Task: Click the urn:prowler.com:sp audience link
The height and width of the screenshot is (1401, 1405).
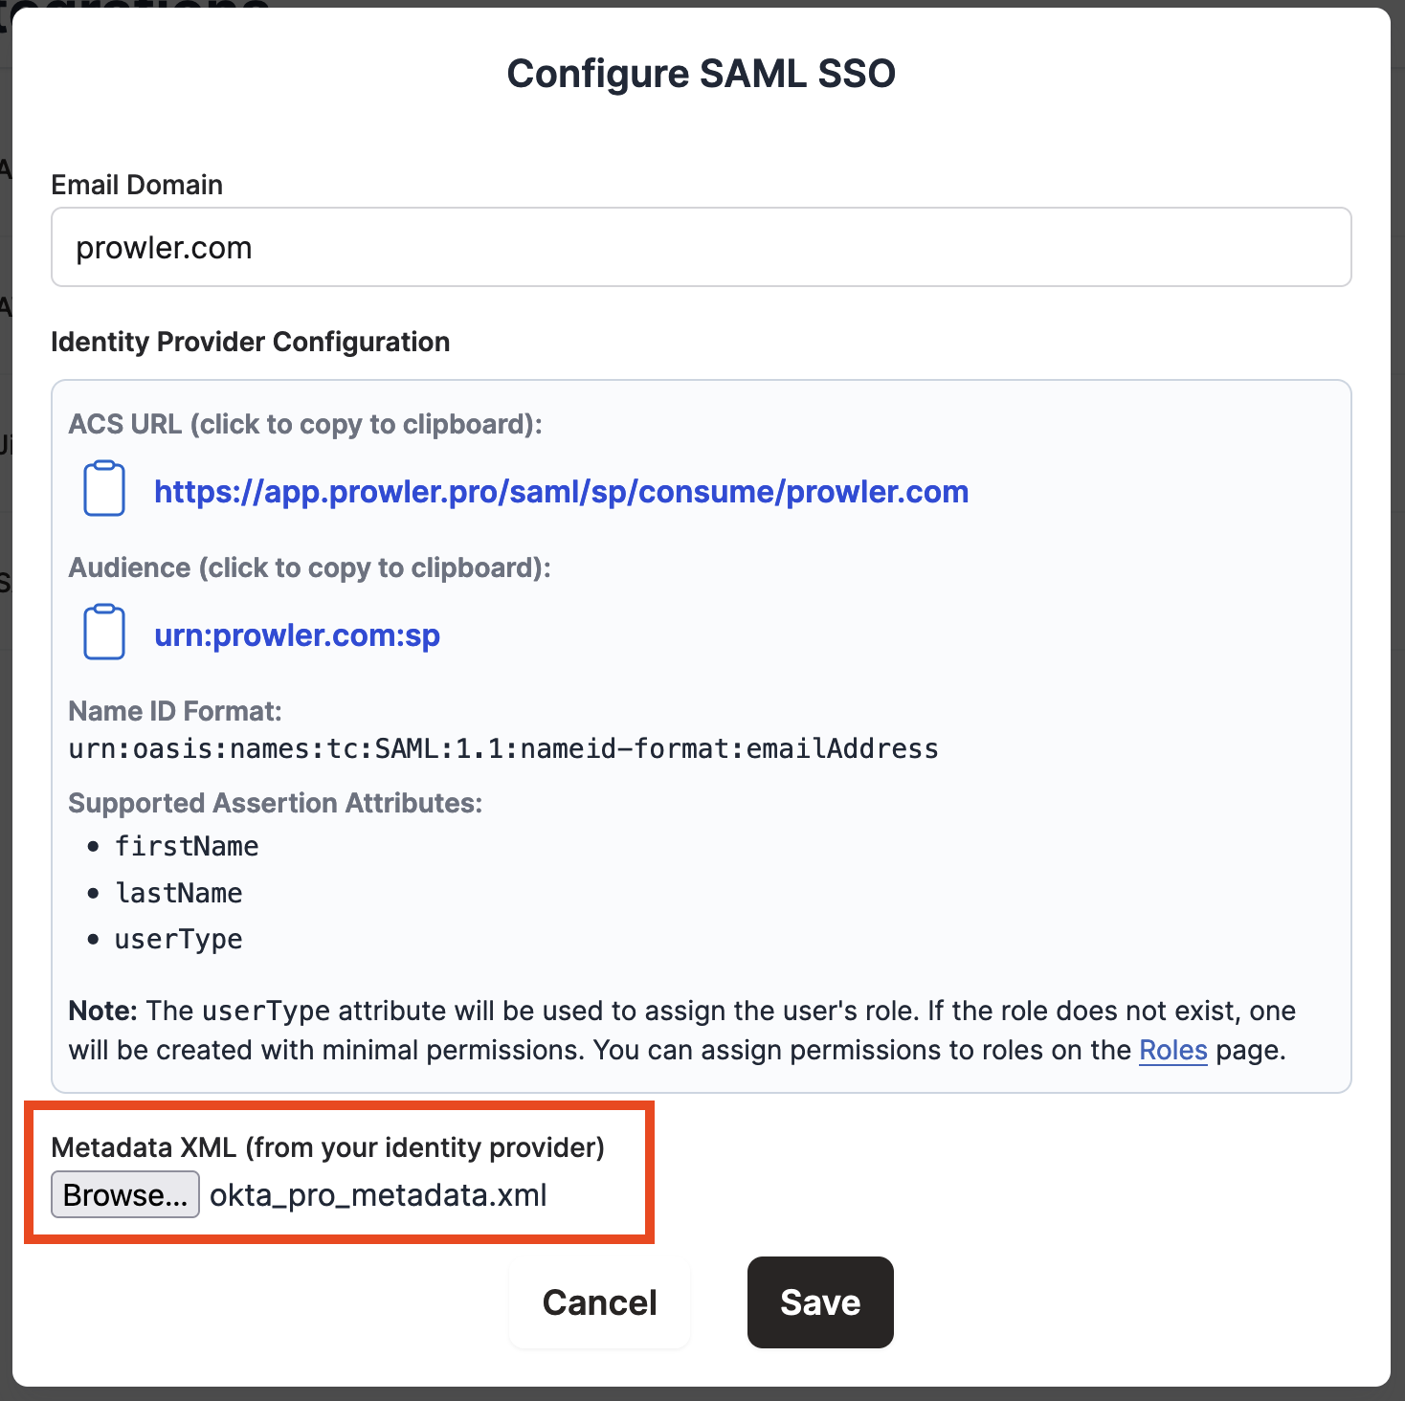Action: pyautogui.click(x=297, y=635)
